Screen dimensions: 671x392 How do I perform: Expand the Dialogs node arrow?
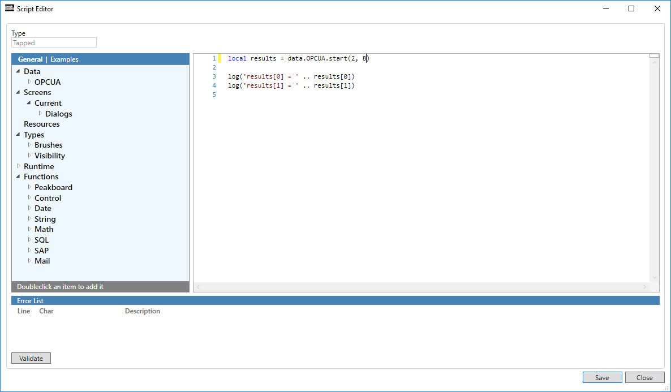(x=40, y=114)
